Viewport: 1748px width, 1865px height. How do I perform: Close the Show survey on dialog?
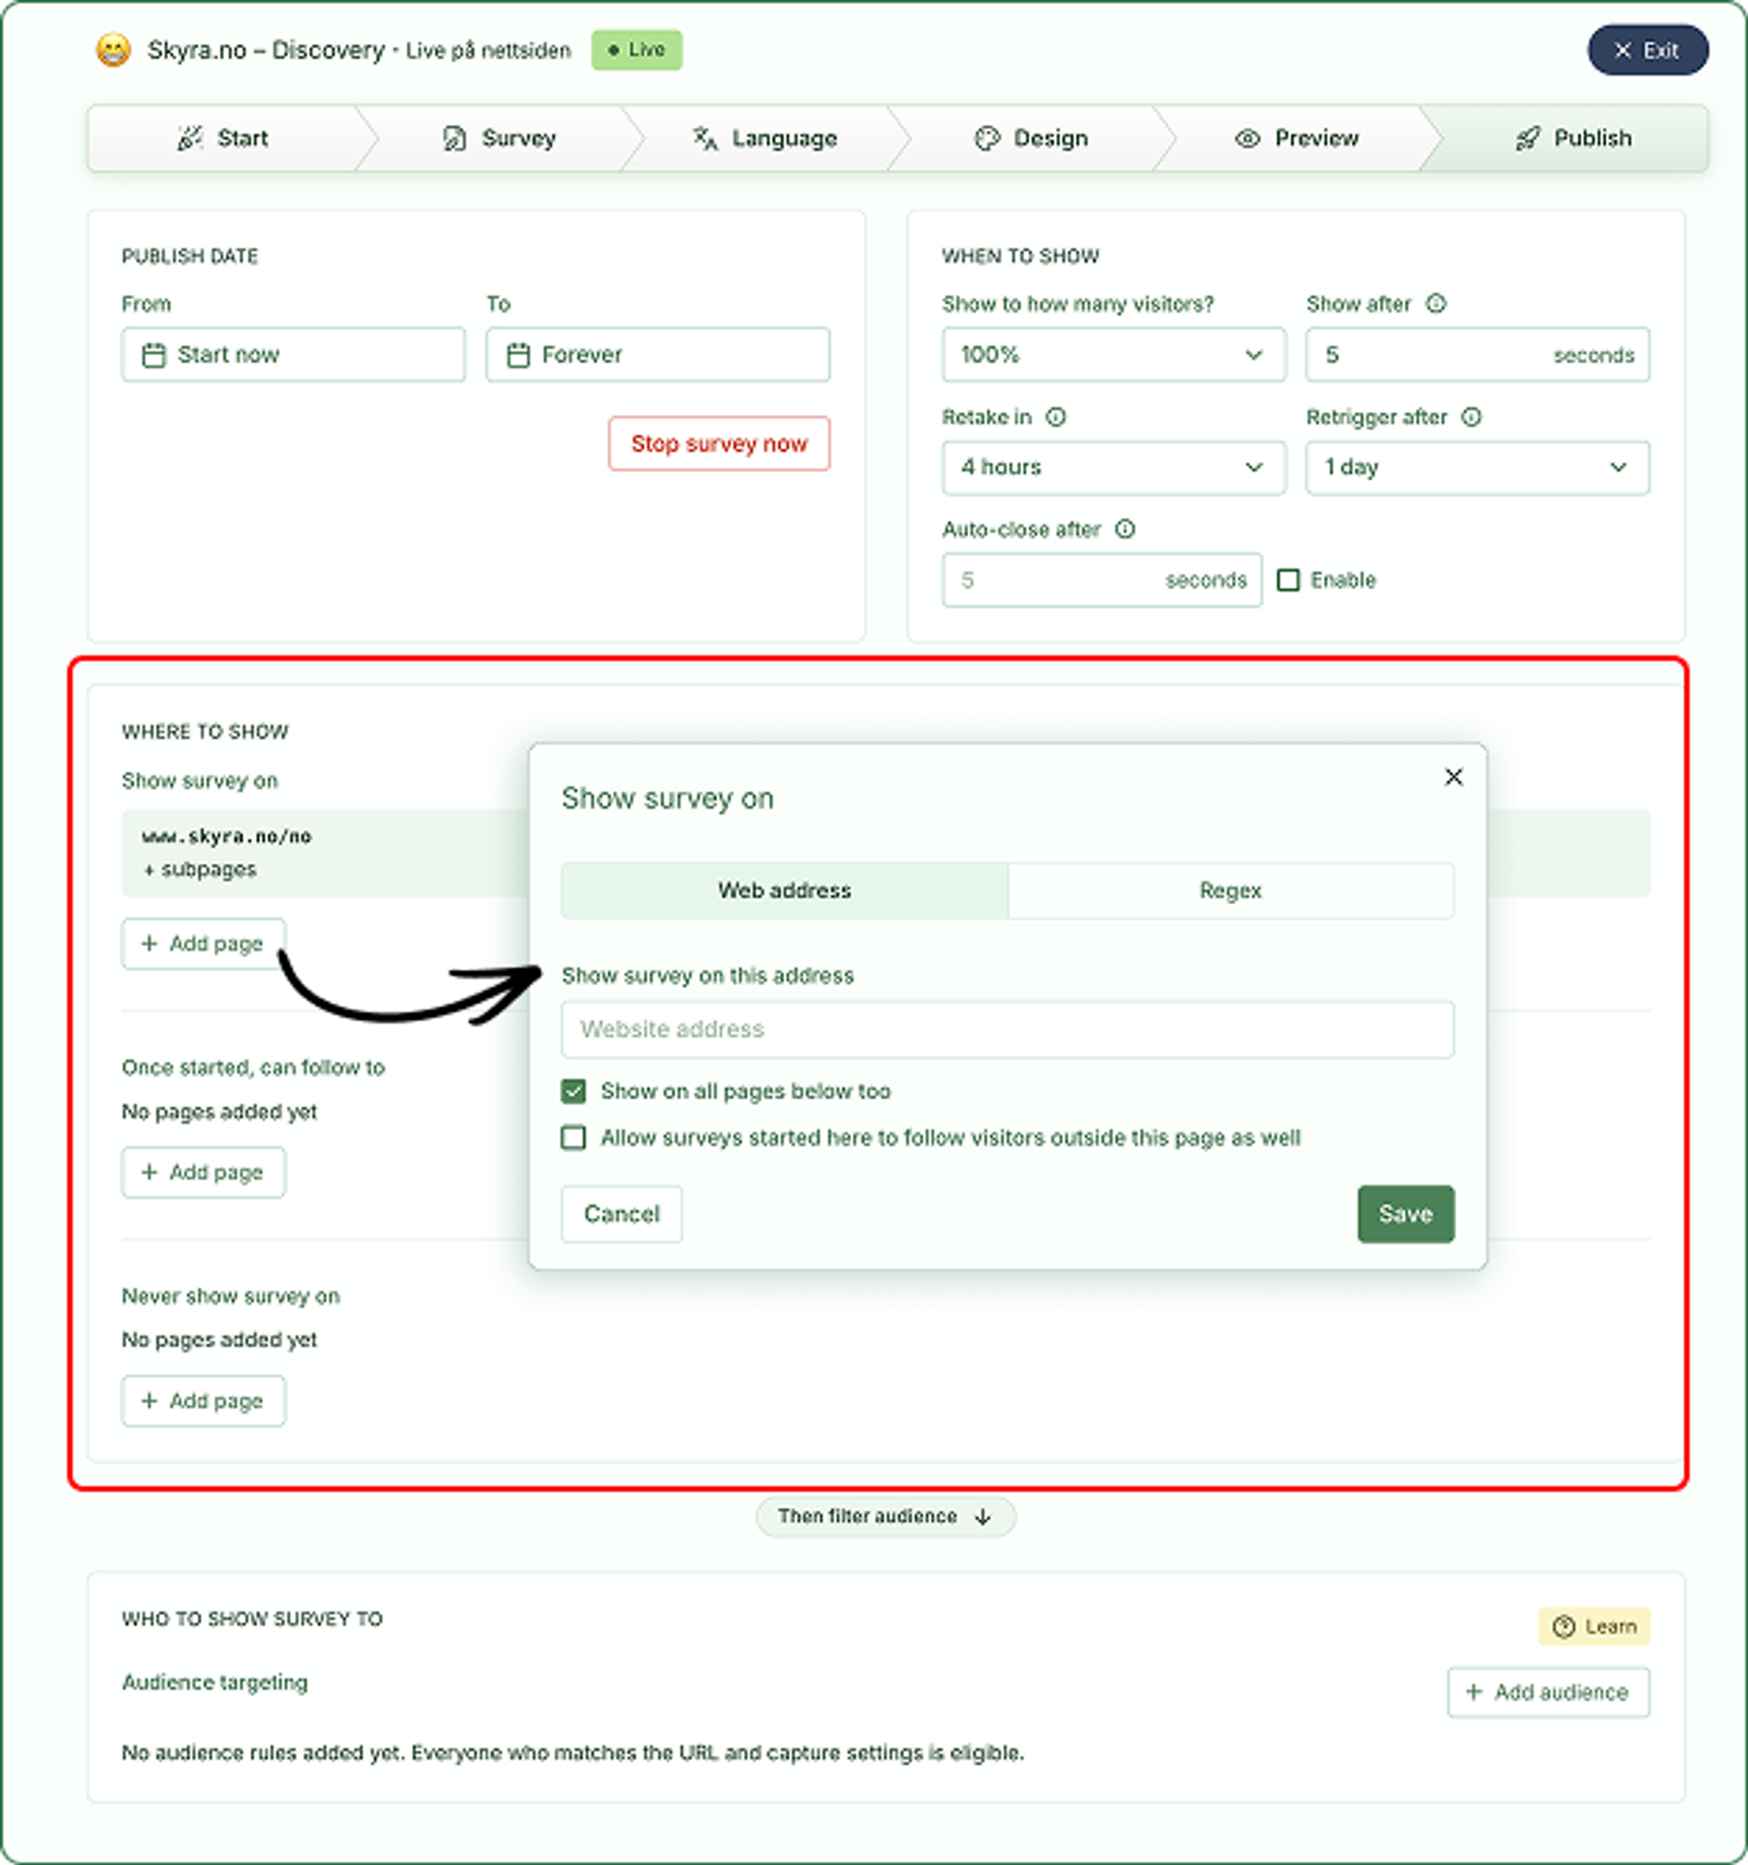pyautogui.click(x=1453, y=777)
